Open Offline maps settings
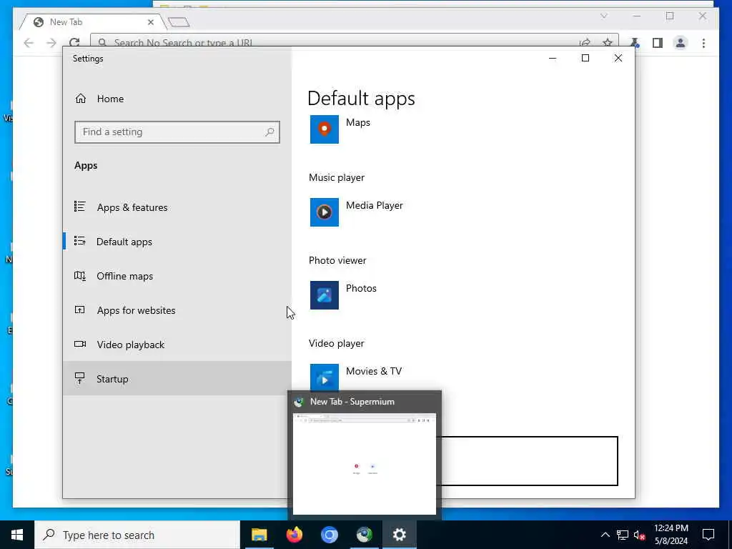Screen dimensions: 732x549 click(177, 276)
